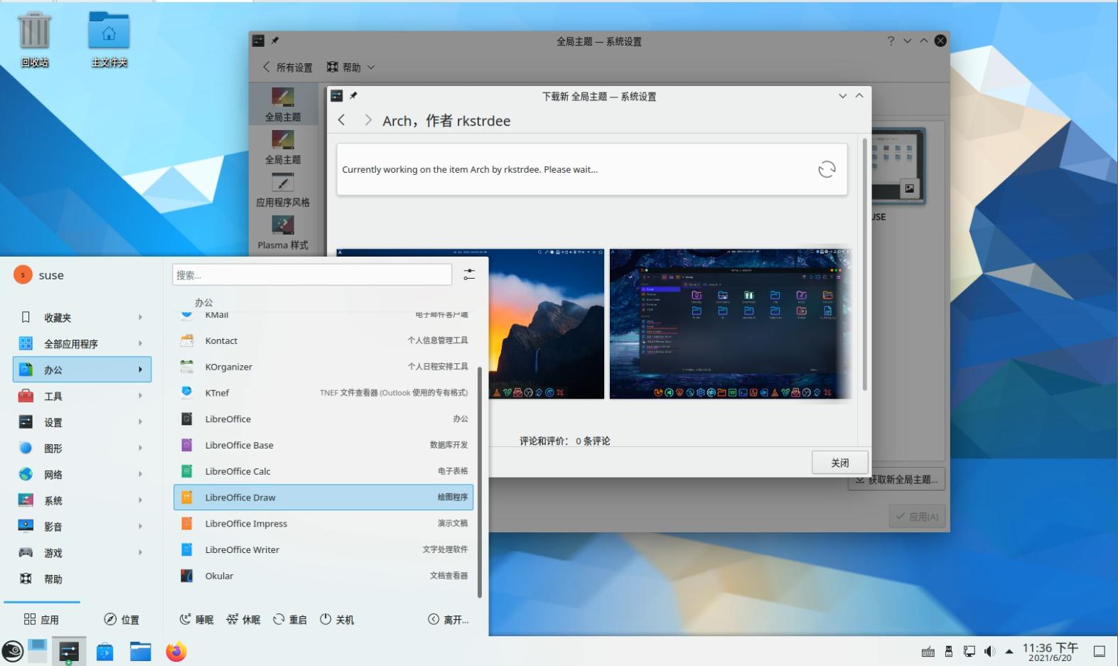Expand hidden system tray icons arrow
Image resolution: width=1118 pixels, height=666 pixels.
1009,651
